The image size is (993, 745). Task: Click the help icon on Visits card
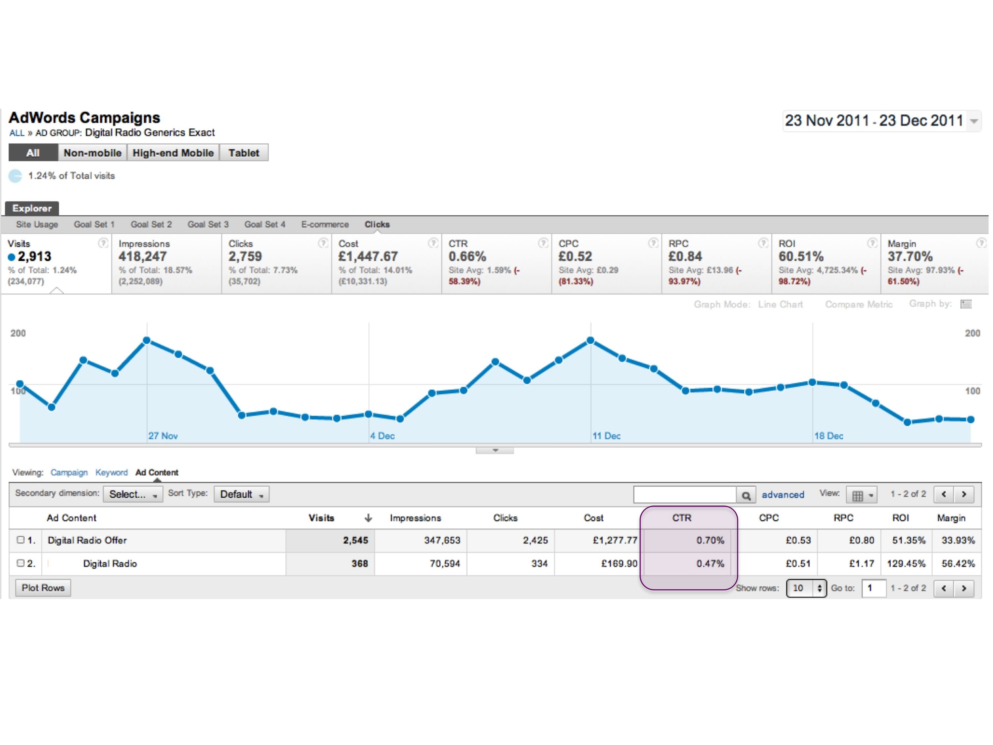(103, 243)
